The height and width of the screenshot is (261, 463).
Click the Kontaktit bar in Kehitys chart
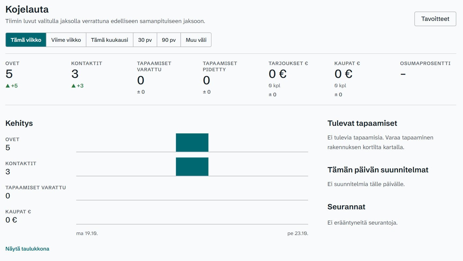pos(192,167)
